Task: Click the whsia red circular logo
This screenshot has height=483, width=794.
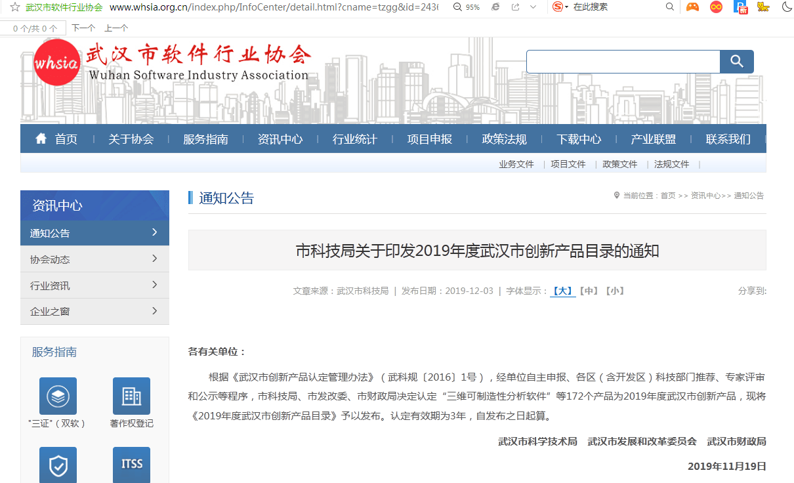Action: 56,63
